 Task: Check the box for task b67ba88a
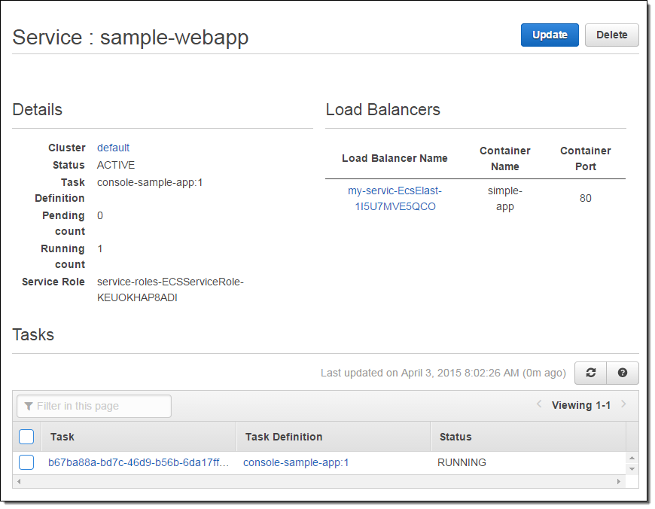(26, 462)
